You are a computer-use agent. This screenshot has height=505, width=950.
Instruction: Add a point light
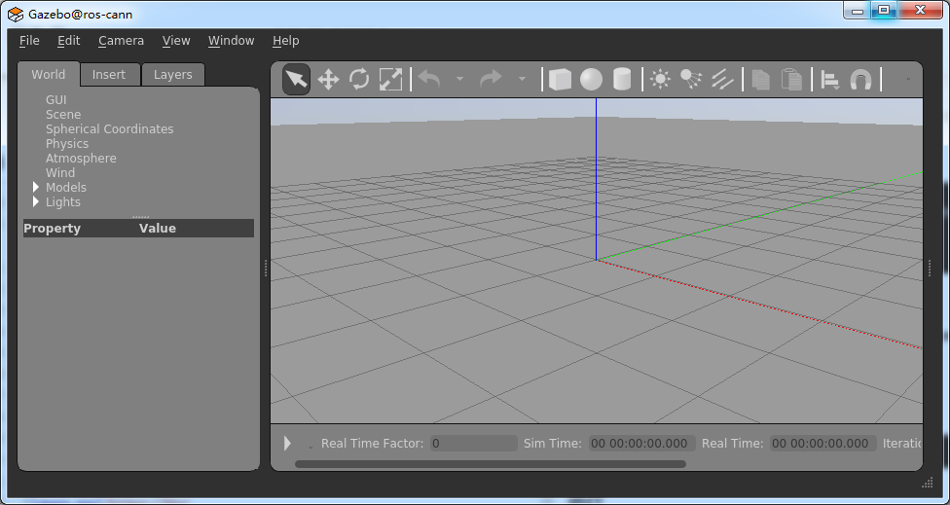pos(660,80)
